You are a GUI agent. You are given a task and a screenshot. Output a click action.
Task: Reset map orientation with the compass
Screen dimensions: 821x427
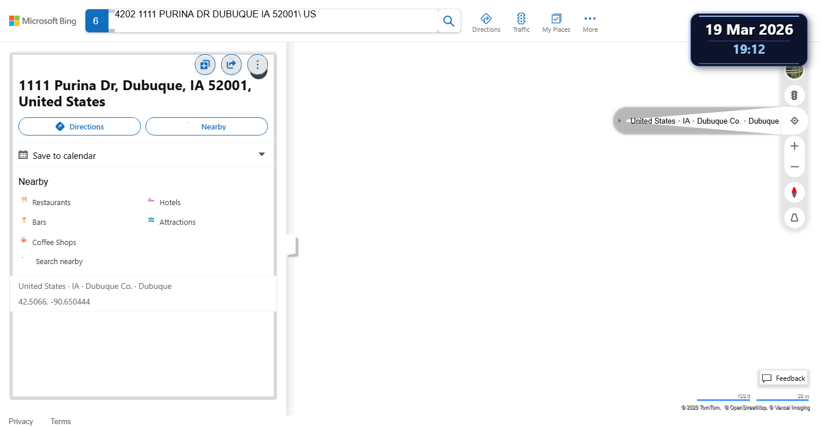pyautogui.click(x=794, y=192)
